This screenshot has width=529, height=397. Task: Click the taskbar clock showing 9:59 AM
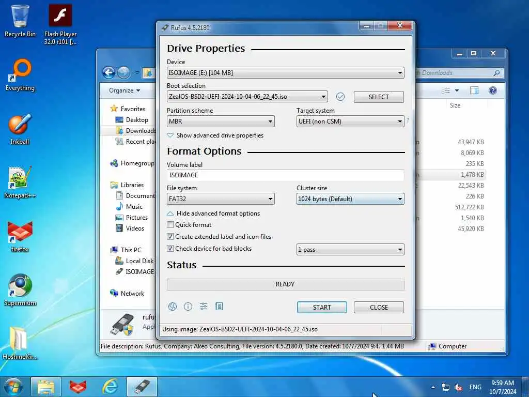point(503,387)
